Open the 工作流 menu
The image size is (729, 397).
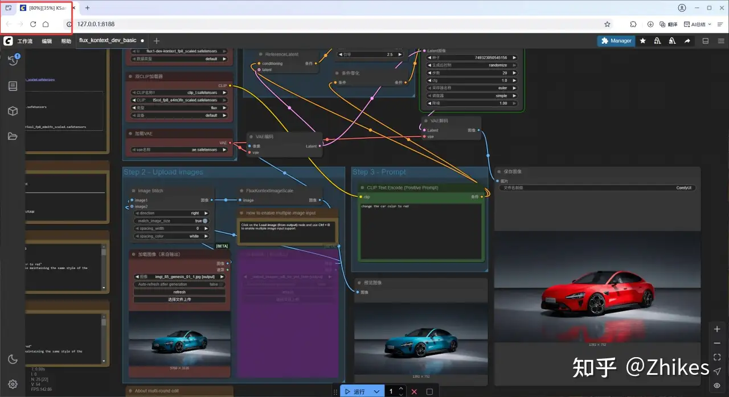click(x=25, y=41)
